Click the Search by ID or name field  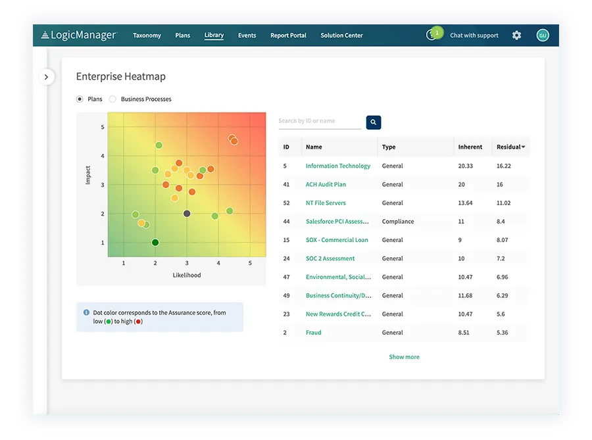point(320,121)
